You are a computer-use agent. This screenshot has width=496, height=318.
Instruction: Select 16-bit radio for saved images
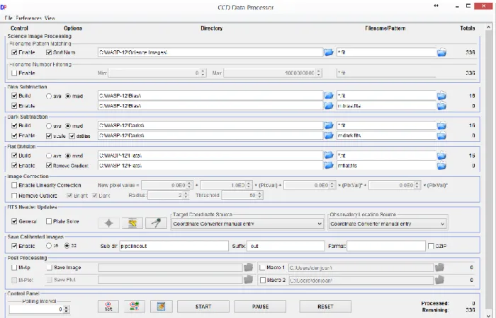point(49,245)
